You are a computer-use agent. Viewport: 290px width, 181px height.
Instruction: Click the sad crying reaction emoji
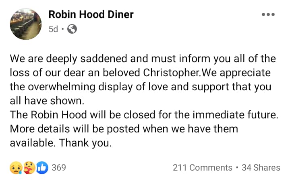[16, 168]
